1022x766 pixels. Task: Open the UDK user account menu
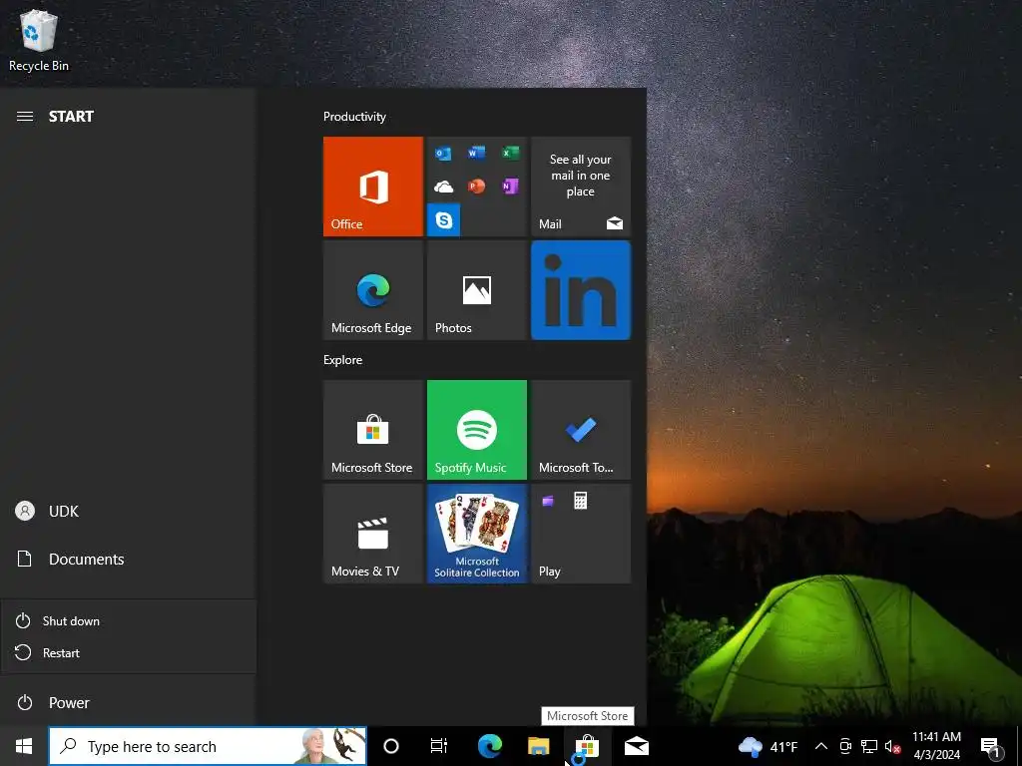pyautogui.click(x=129, y=512)
